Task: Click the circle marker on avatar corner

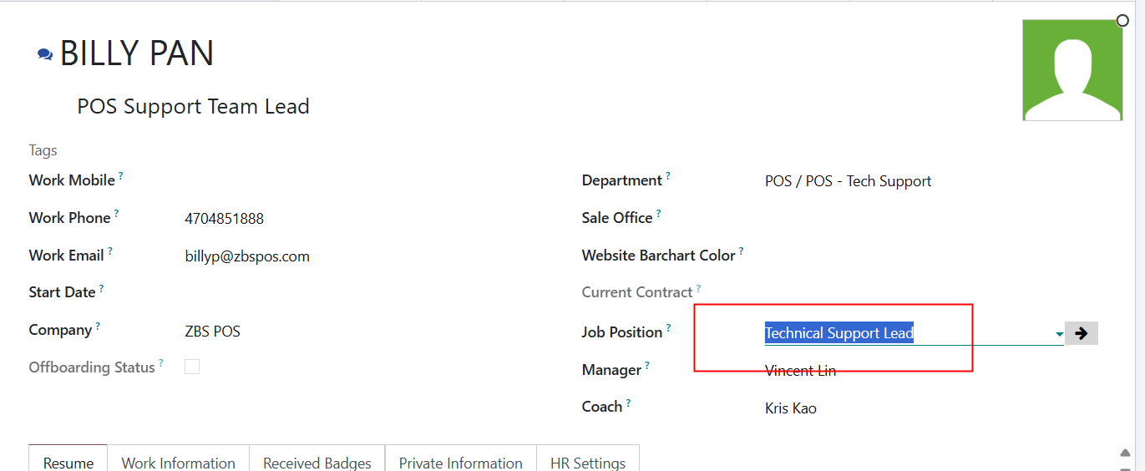Action: point(1122,20)
